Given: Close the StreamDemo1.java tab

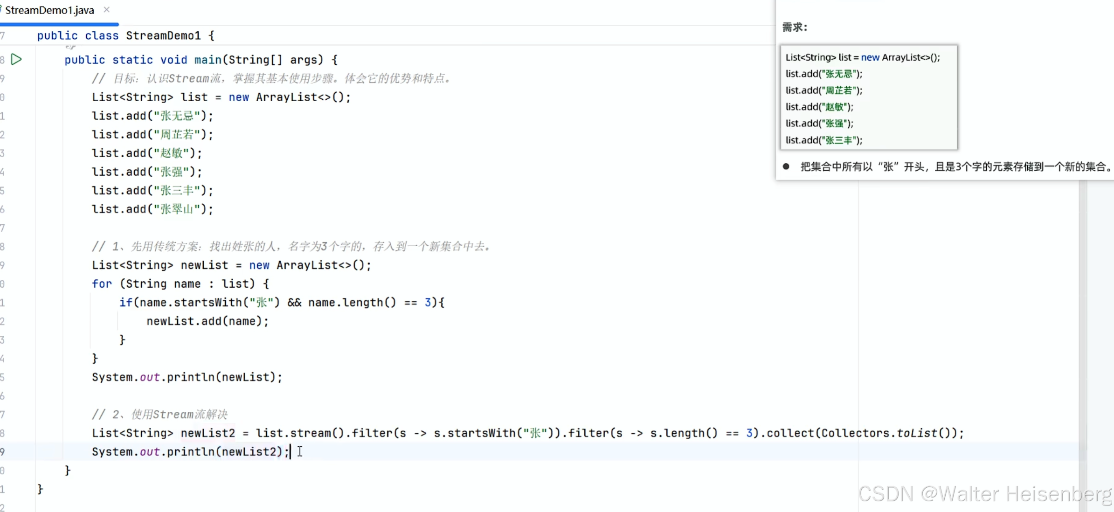Looking at the screenshot, I should [107, 9].
